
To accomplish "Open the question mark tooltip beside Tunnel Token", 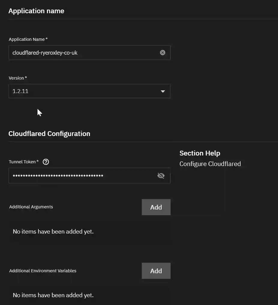I will point(46,162).
